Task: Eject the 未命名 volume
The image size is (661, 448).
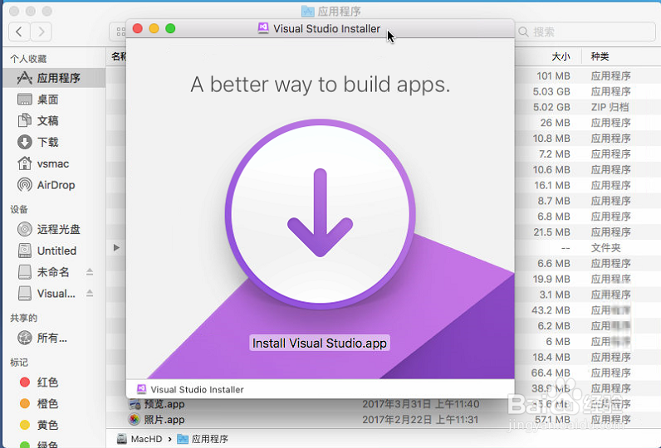Action: click(x=90, y=272)
